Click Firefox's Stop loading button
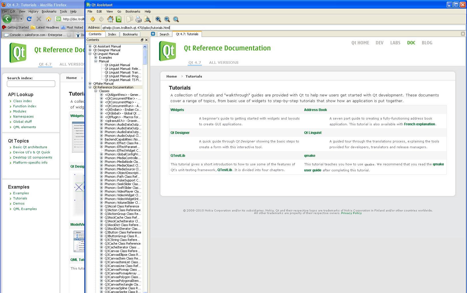 [39, 19]
